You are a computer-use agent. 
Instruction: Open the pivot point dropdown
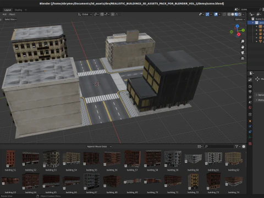coord(96,14)
